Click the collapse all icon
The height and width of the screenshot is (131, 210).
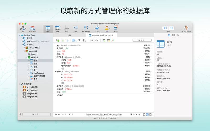97,40
